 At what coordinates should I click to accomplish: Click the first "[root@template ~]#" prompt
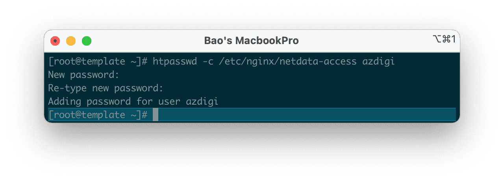(98, 61)
